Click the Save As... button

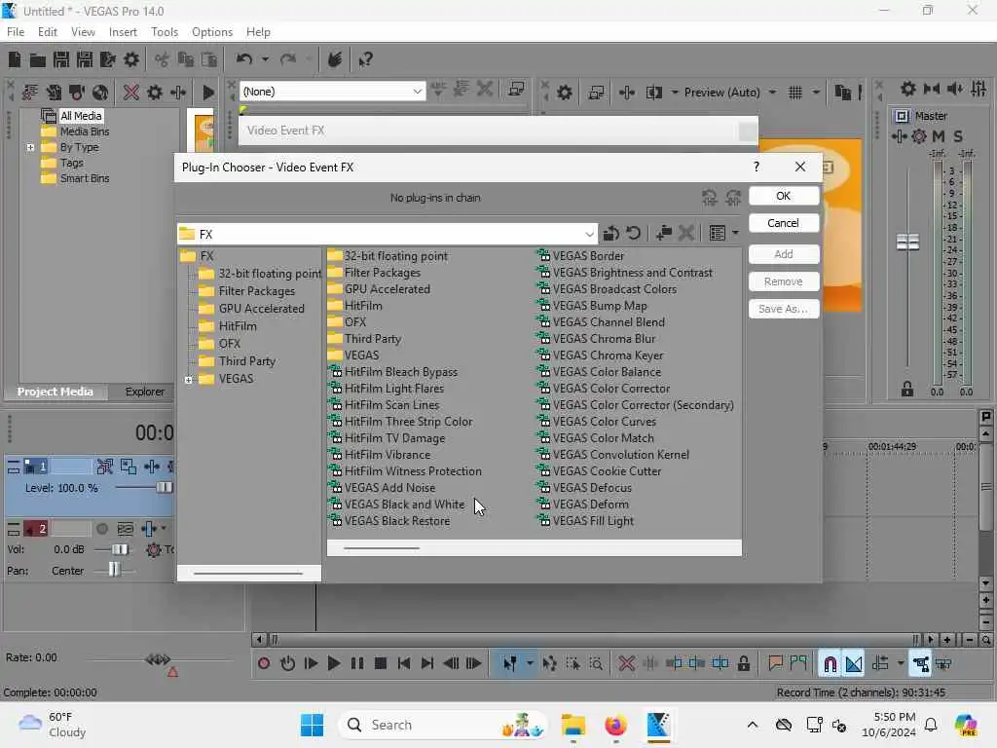coord(784,309)
